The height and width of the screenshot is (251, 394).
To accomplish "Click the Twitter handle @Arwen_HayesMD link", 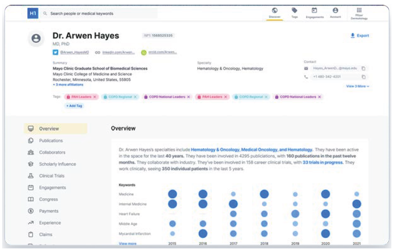I will pyautogui.click(x=74, y=52).
